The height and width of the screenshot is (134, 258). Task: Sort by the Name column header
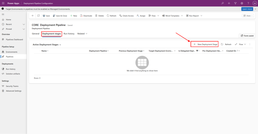pos(45,51)
